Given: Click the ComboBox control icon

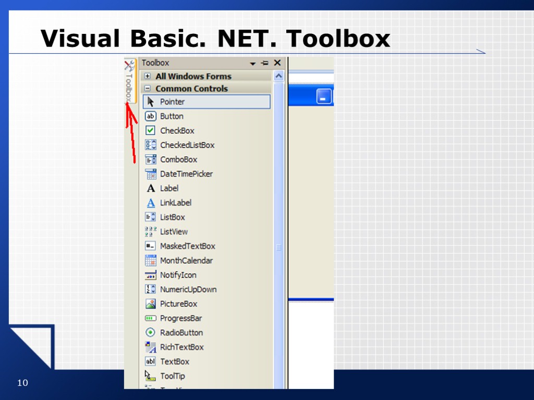Looking at the screenshot, I should [x=151, y=159].
